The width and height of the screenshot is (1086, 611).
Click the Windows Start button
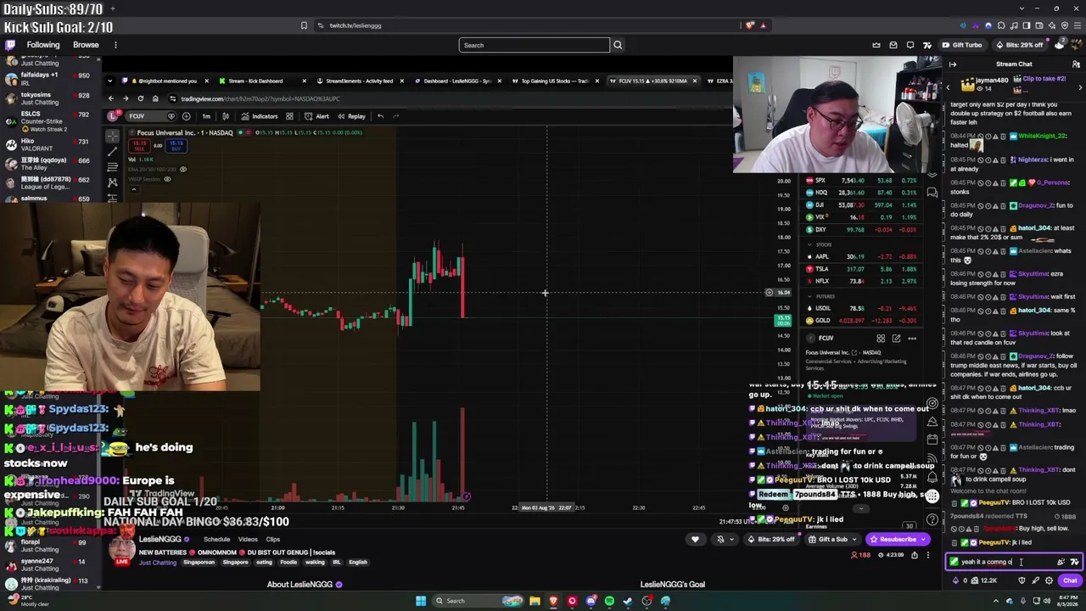point(421,601)
